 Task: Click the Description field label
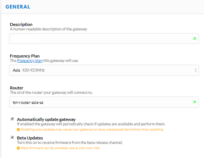point(21,24)
